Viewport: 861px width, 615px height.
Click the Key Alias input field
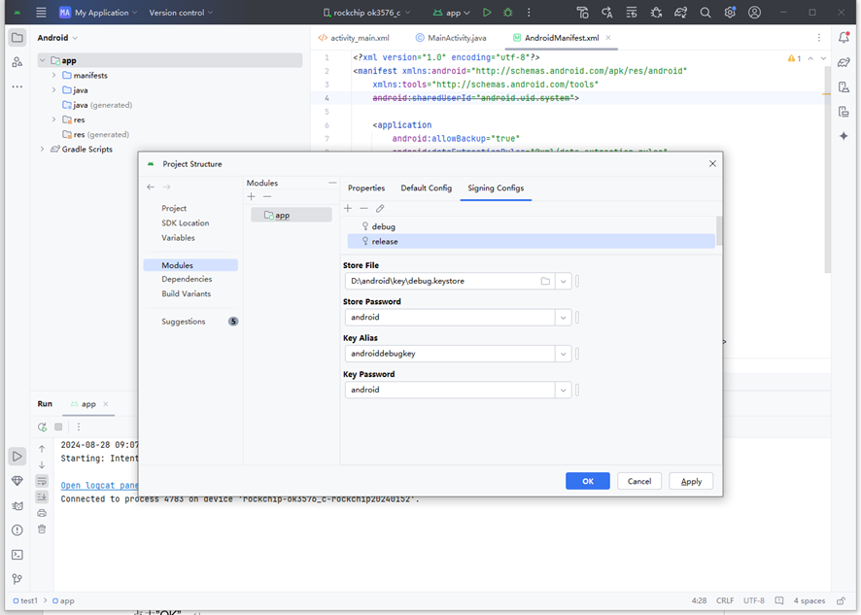pos(450,354)
